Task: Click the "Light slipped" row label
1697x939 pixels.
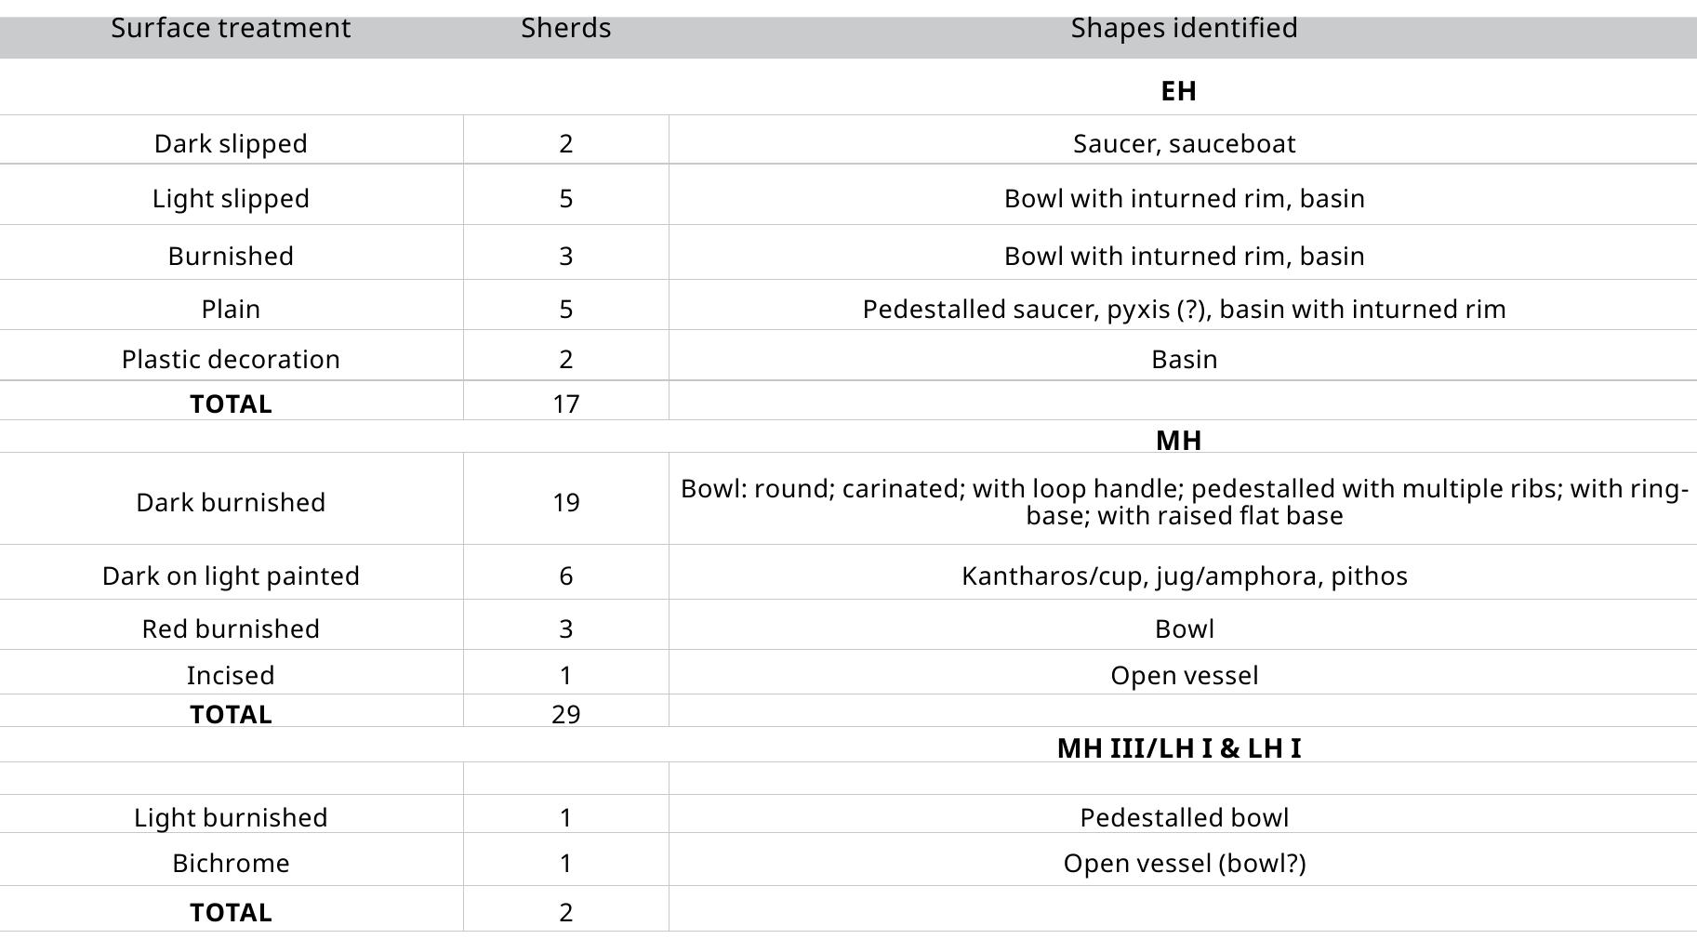Action: click(231, 198)
